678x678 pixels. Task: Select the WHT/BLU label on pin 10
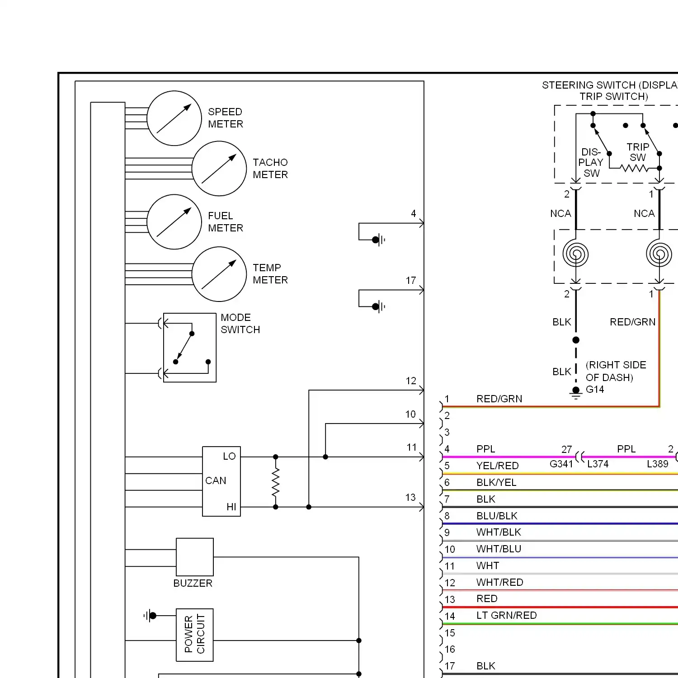(499, 549)
